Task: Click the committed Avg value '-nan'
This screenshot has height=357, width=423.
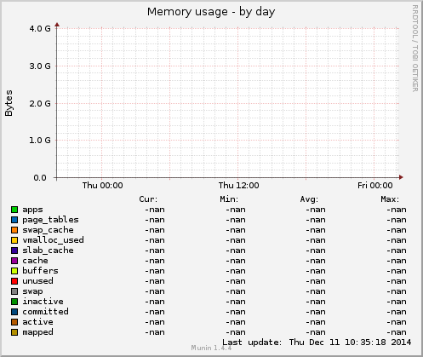Action: pyautogui.click(x=316, y=312)
